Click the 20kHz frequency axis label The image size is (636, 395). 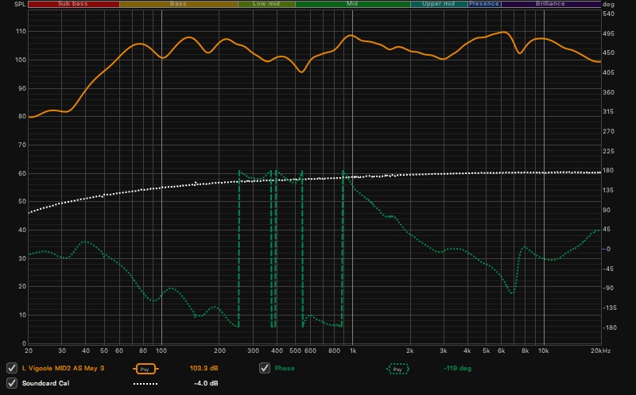(601, 350)
